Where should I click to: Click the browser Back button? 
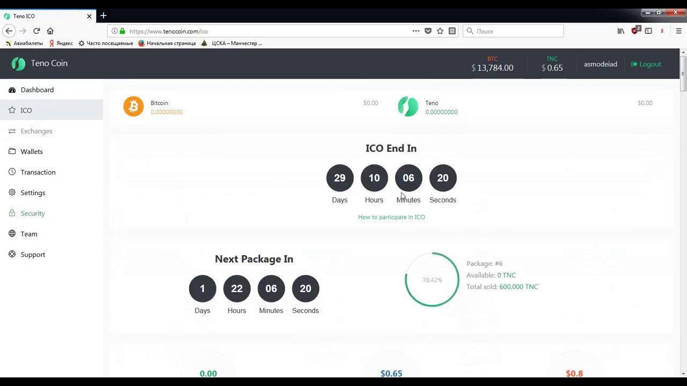coord(9,31)
